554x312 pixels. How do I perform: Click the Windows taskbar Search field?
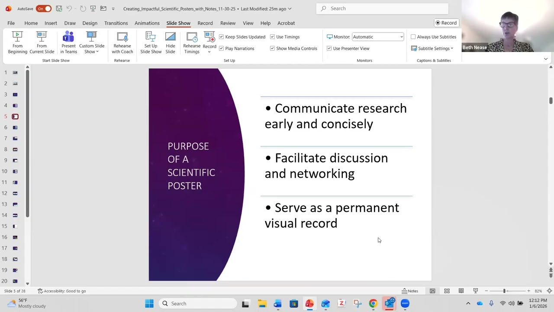197,303
